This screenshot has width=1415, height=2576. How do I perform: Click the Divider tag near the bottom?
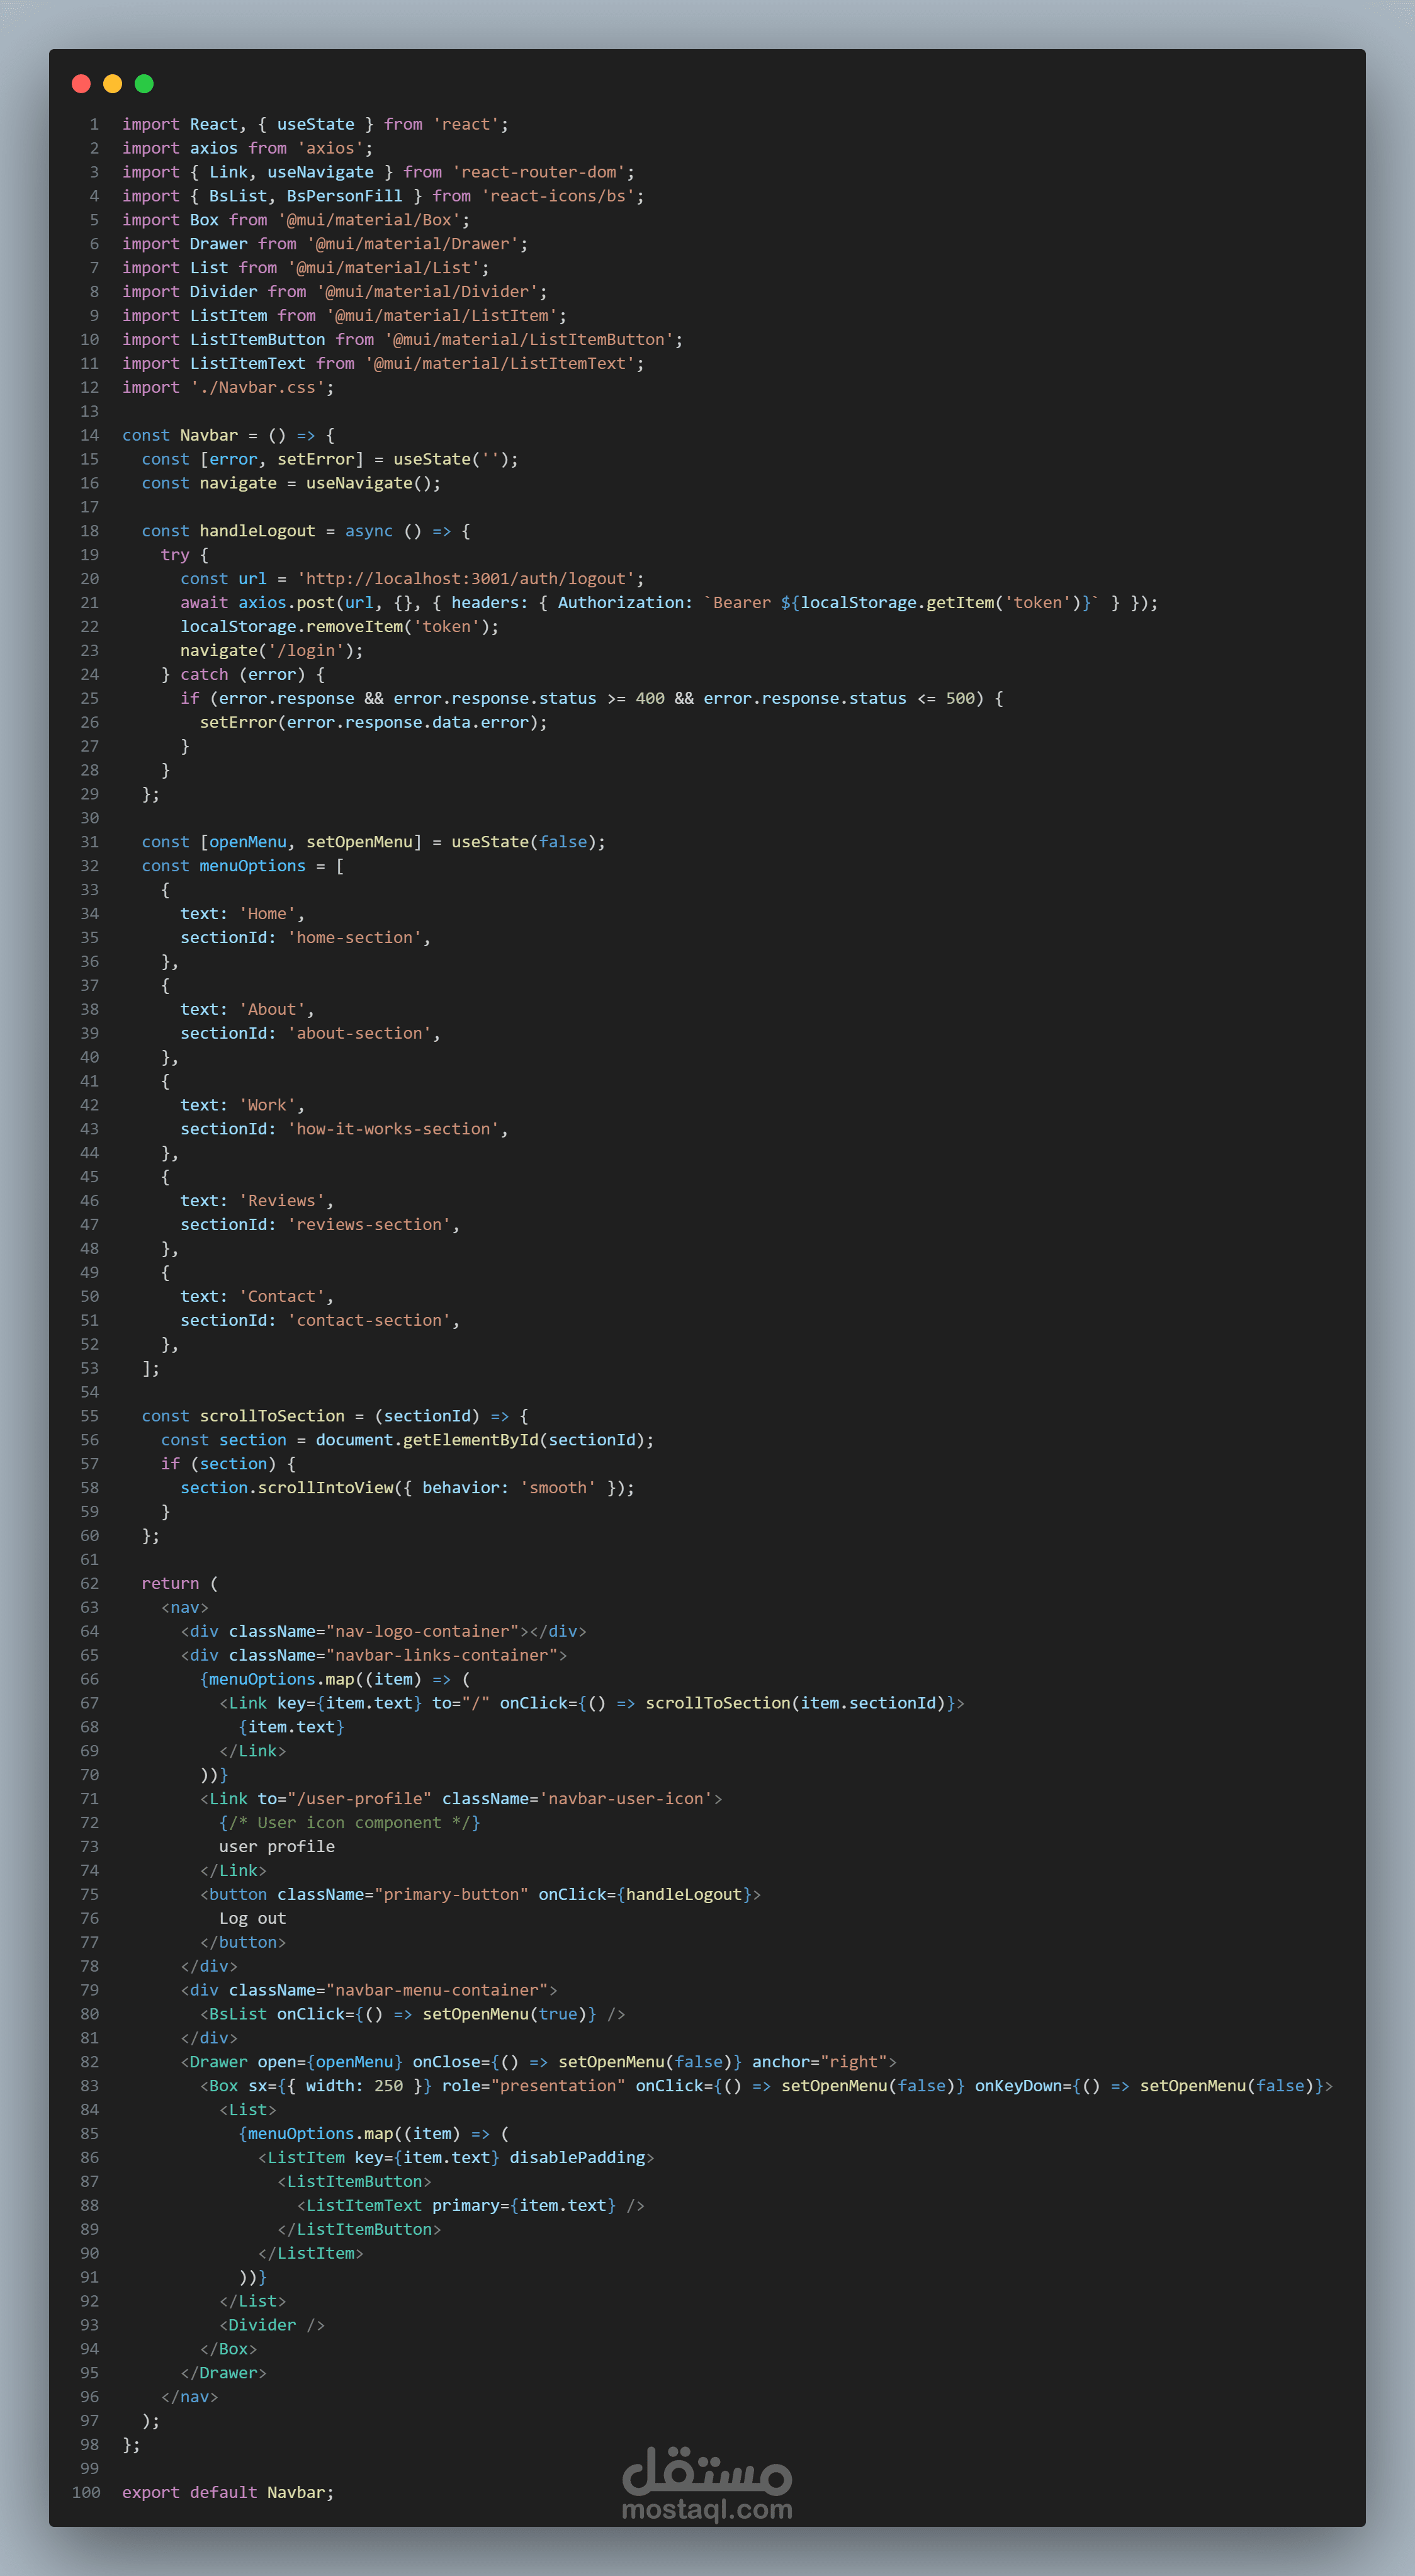tap(262, 2325)
